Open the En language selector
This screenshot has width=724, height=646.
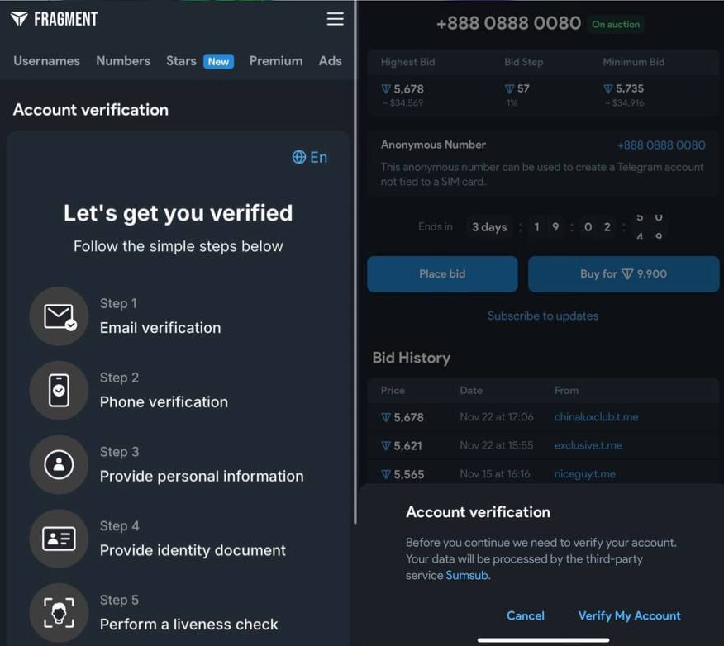pos(310,157)
